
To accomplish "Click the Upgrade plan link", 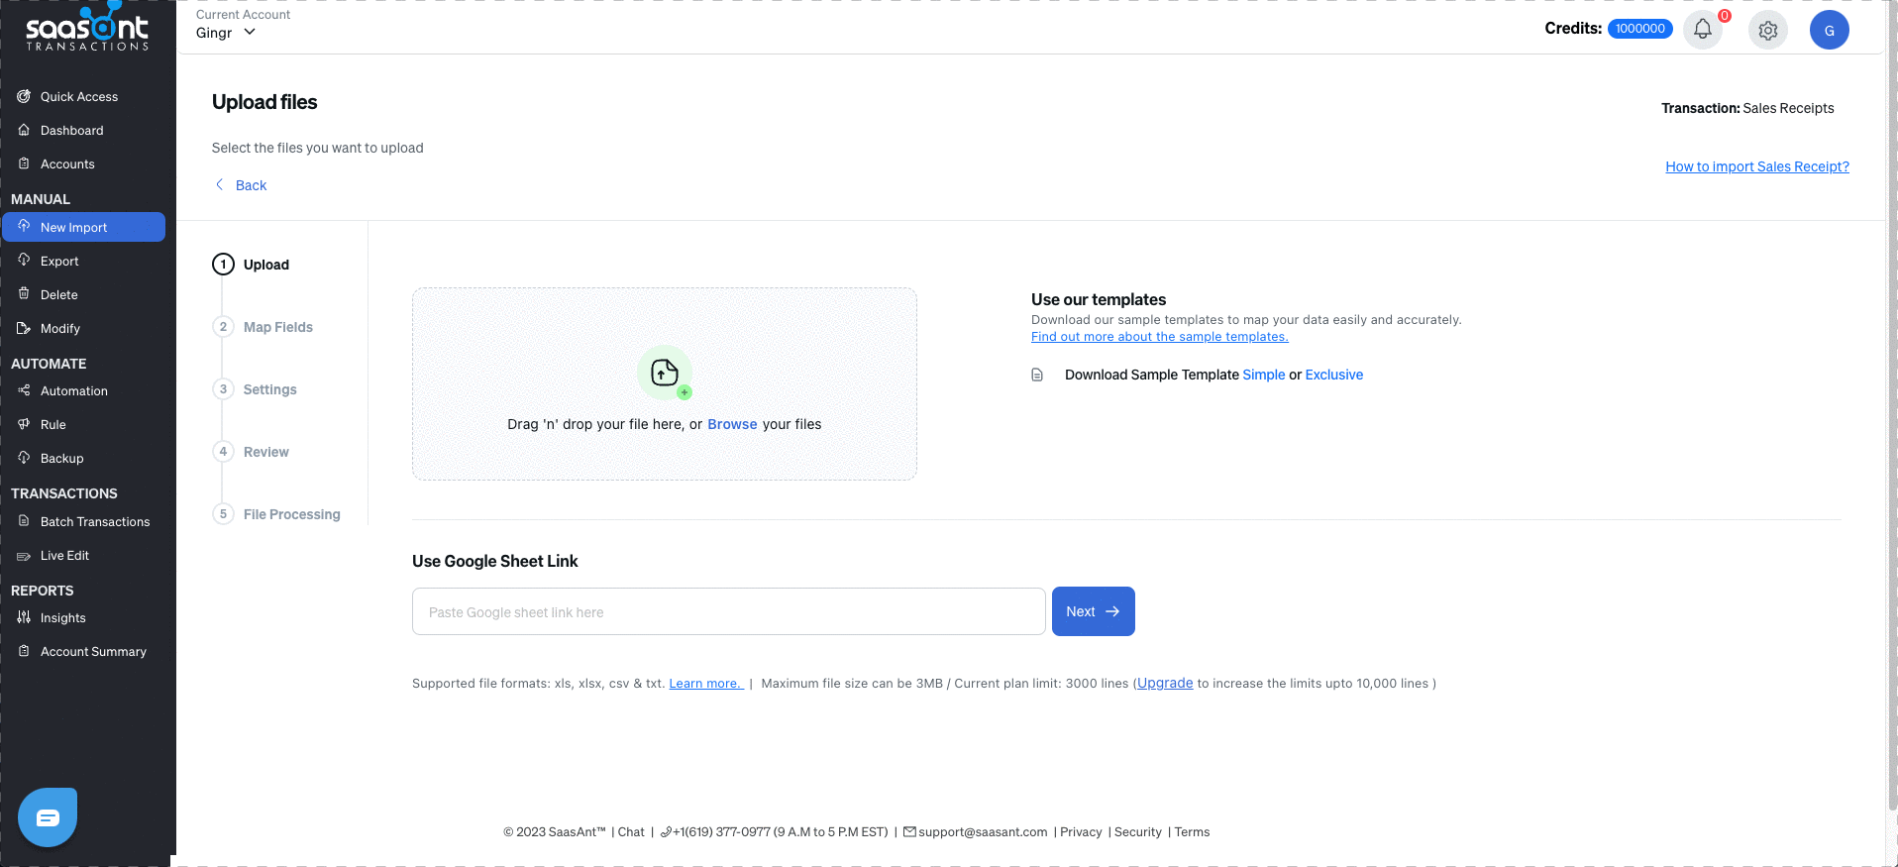I will pyautogui.click(x=1165, y=683).
